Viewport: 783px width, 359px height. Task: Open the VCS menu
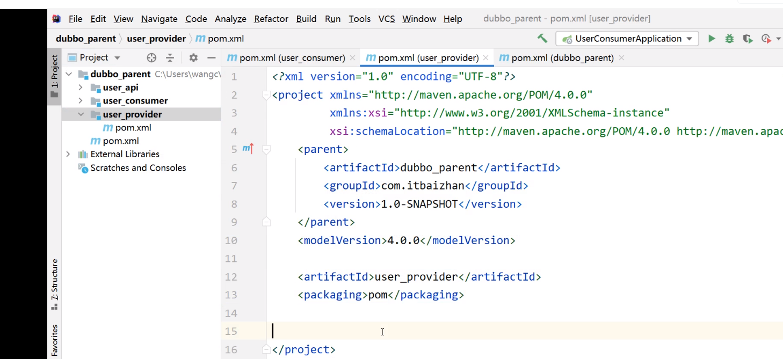tap(387, 19)
